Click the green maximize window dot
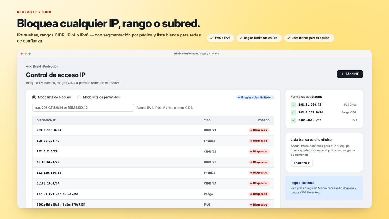Screen dimensions: 389x219 click(x=29, y=54)
